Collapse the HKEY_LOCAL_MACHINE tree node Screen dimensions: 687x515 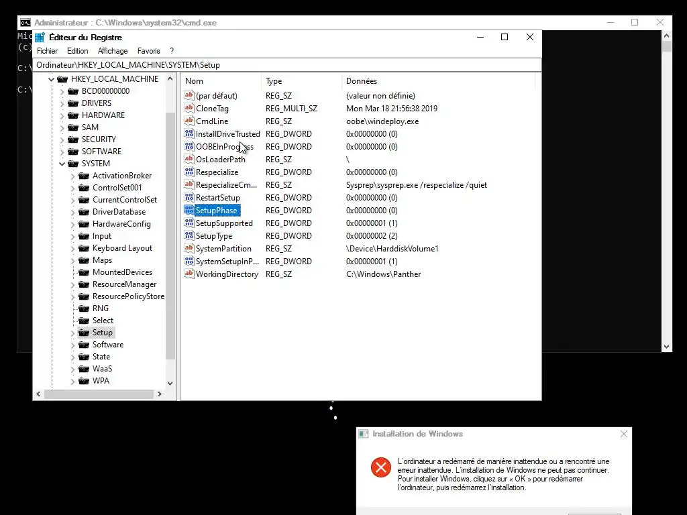coord(51,79)
